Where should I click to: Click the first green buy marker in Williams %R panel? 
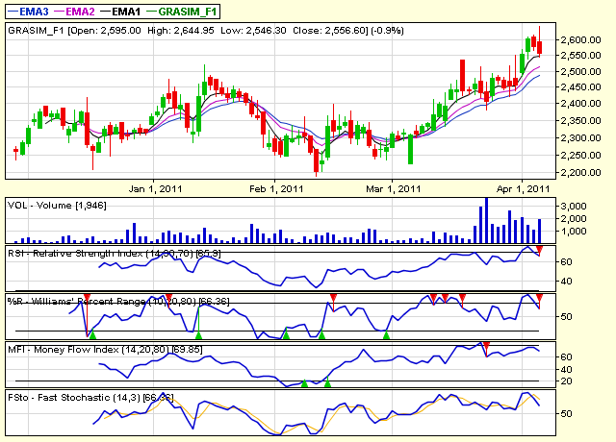pyautogui.click(x=92, y=334)
